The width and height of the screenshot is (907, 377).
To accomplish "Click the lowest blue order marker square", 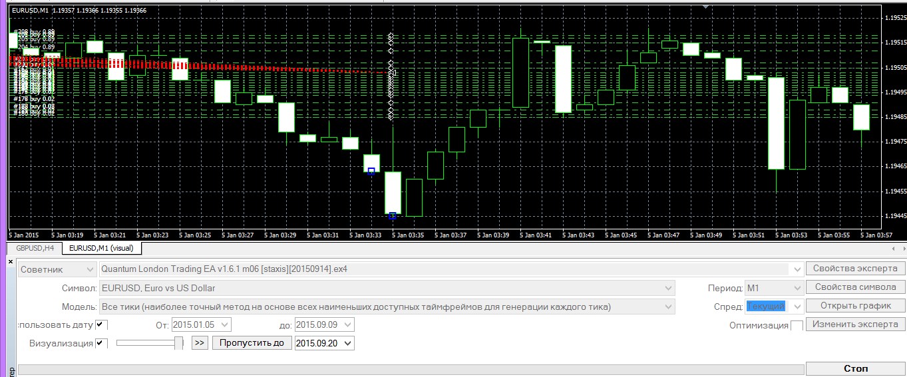I will coord(393,215).
